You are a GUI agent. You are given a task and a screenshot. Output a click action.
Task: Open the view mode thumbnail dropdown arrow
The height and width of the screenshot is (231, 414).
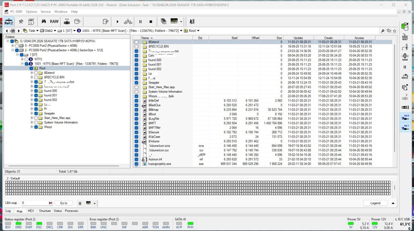click(181, 22)
